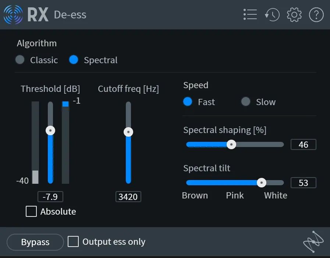Click the Spectral shaping value field 46
Image resolution: width=330 pixels, height=258 pixels.
[303, 144]
